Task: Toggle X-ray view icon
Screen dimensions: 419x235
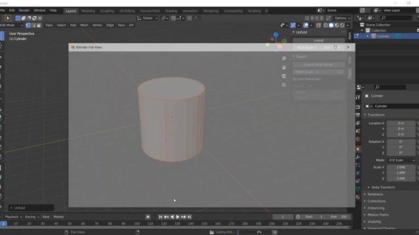Action: (x=318, y=25)
